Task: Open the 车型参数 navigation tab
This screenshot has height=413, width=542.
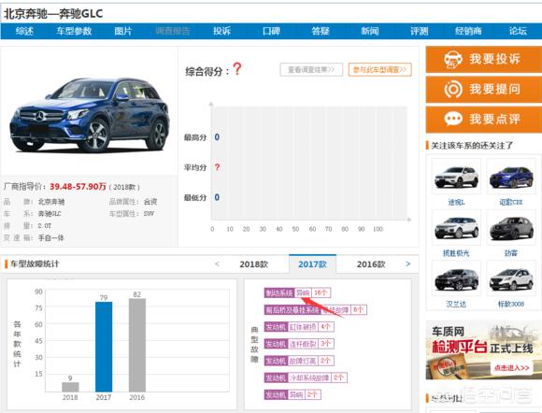Action: click(x=74, y=32)
